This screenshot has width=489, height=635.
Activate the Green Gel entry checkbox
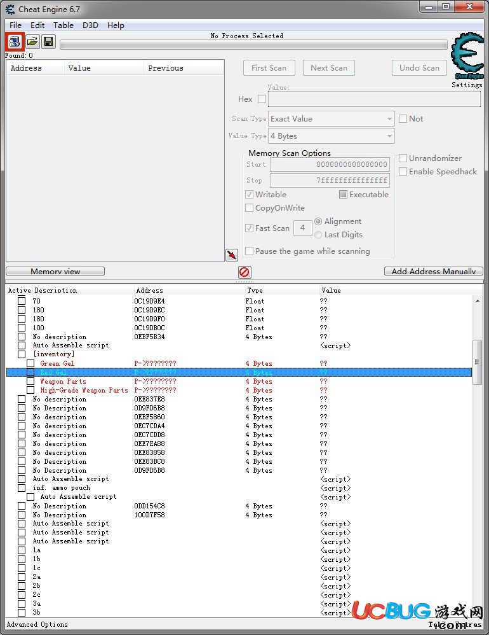pos(30,363)
